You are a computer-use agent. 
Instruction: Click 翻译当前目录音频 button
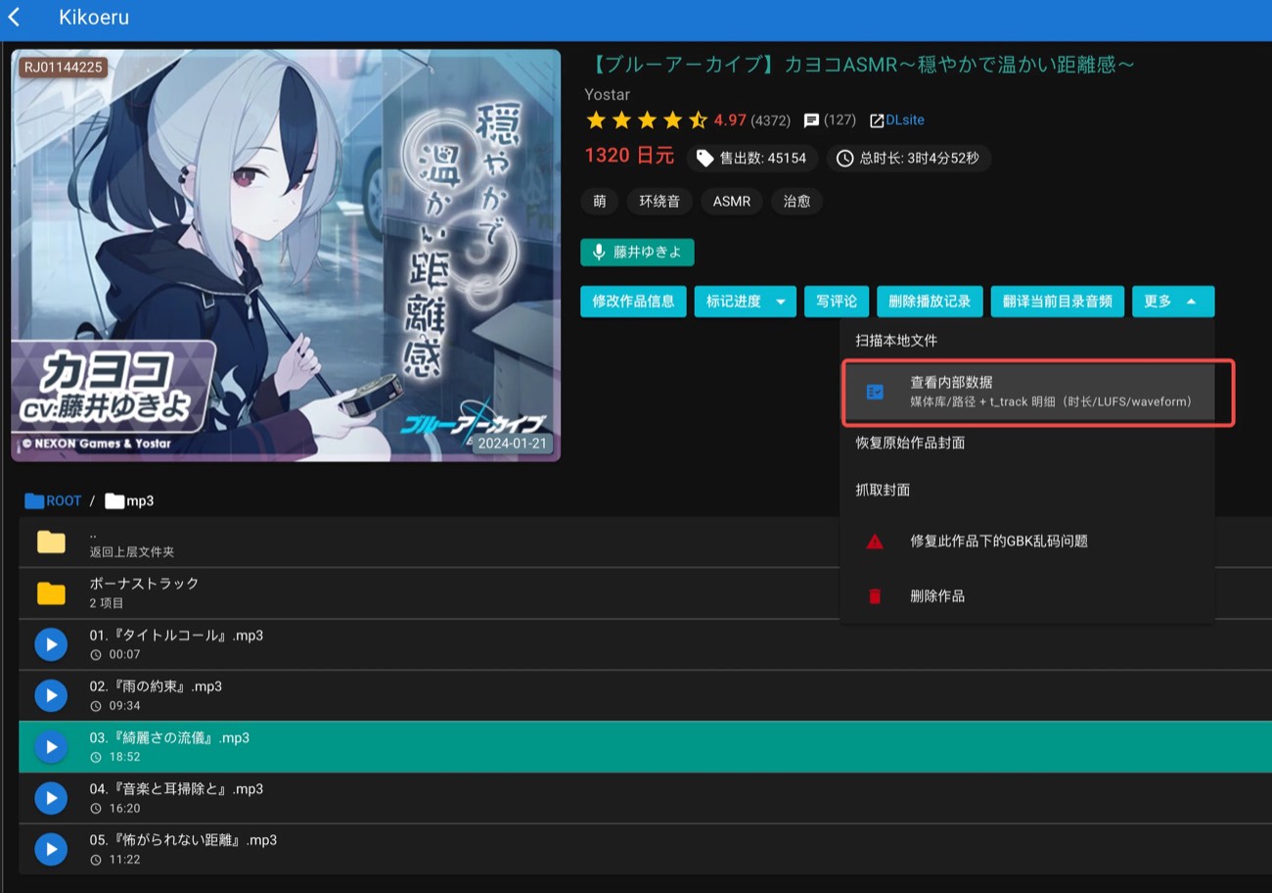[x=1058, y=301]
